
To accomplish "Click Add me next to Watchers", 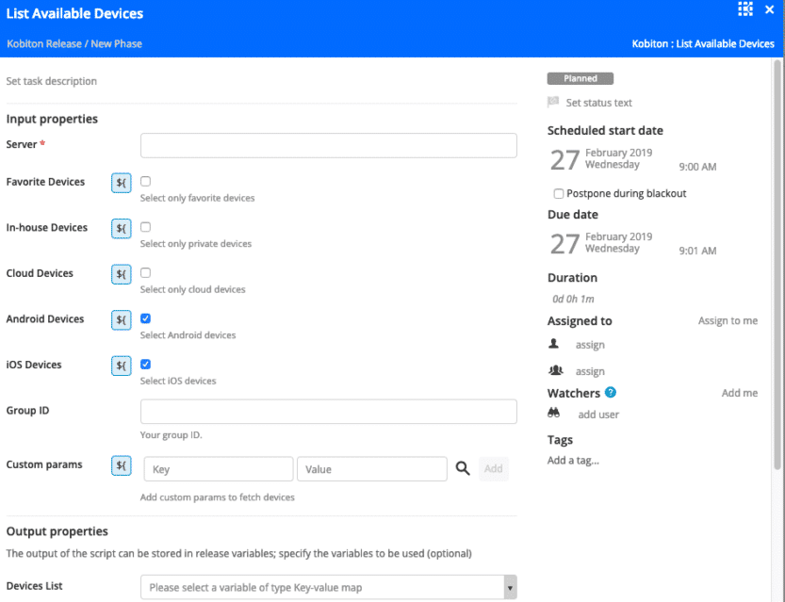I will tap(739, 393).
